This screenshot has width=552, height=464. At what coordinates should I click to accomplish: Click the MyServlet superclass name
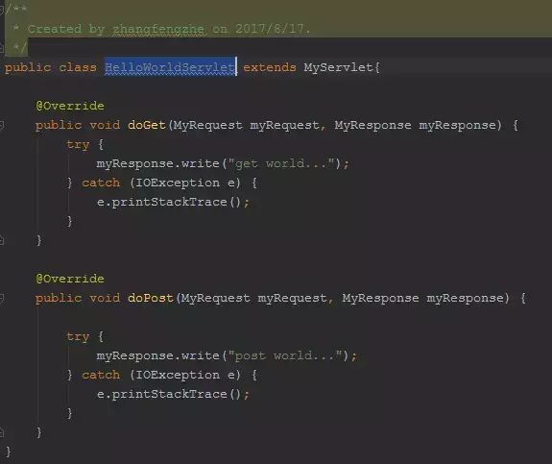click(338, 67)
